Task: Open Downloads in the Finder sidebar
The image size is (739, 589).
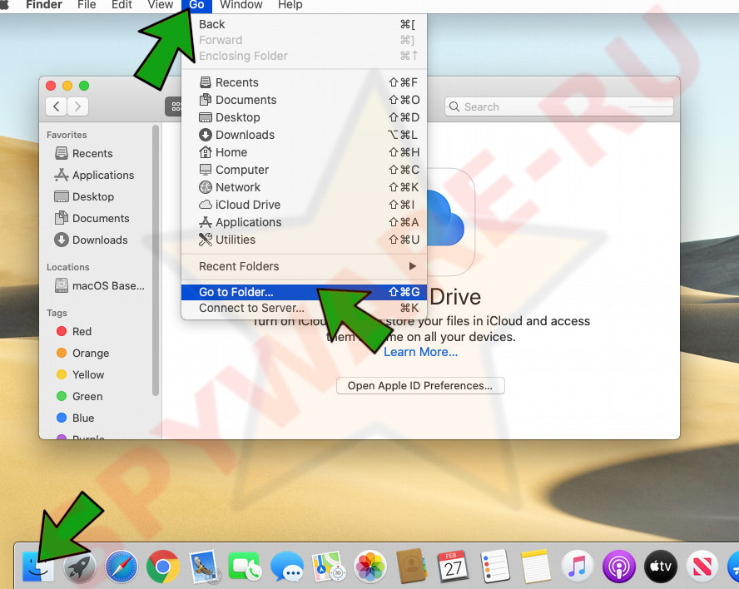Action: pyautogui.click(x=91, y=240)
